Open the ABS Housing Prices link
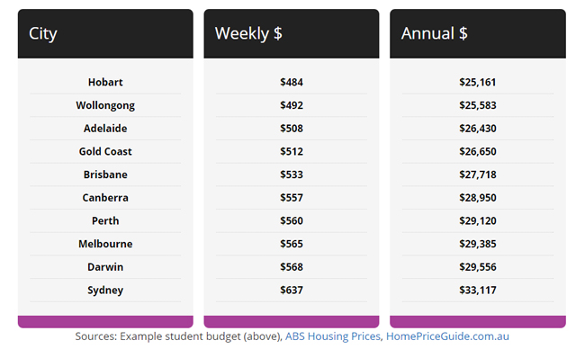The height and width of the screenshot is (349, 585). (333, 336)
